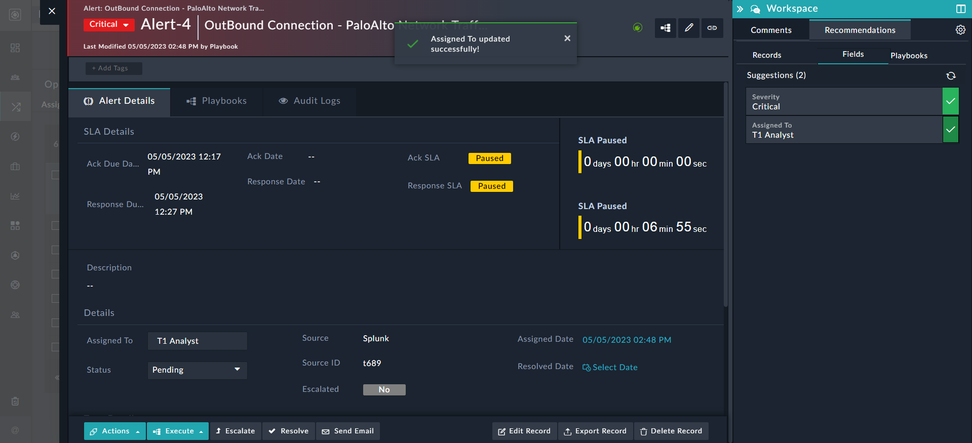Refresh the Suggestions list
The image size is (972, 443).
point(951,75)
